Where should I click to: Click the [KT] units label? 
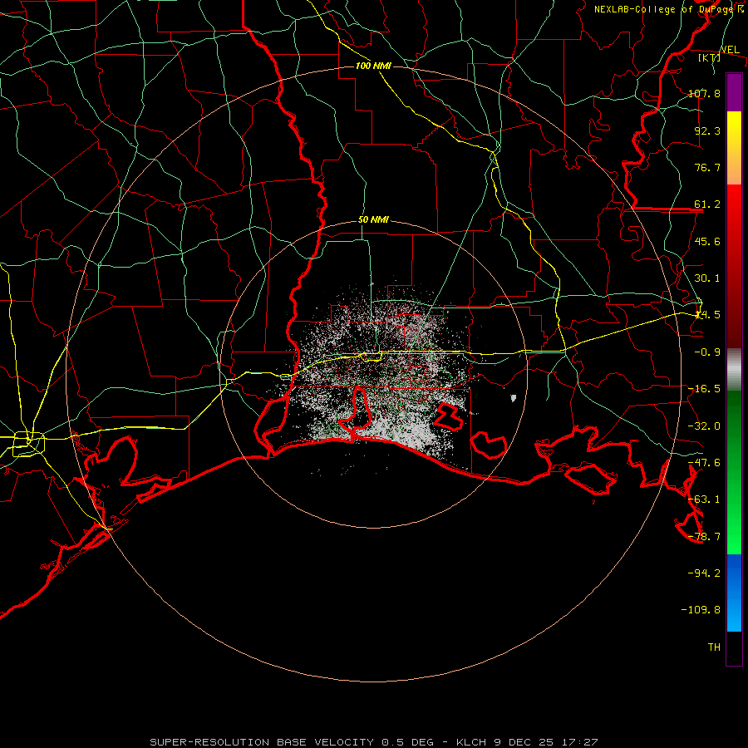[x=709, y=57]
